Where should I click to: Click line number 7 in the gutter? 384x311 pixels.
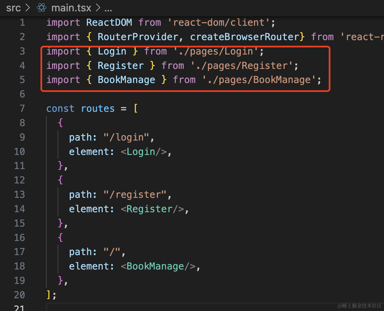click(22, 108)
